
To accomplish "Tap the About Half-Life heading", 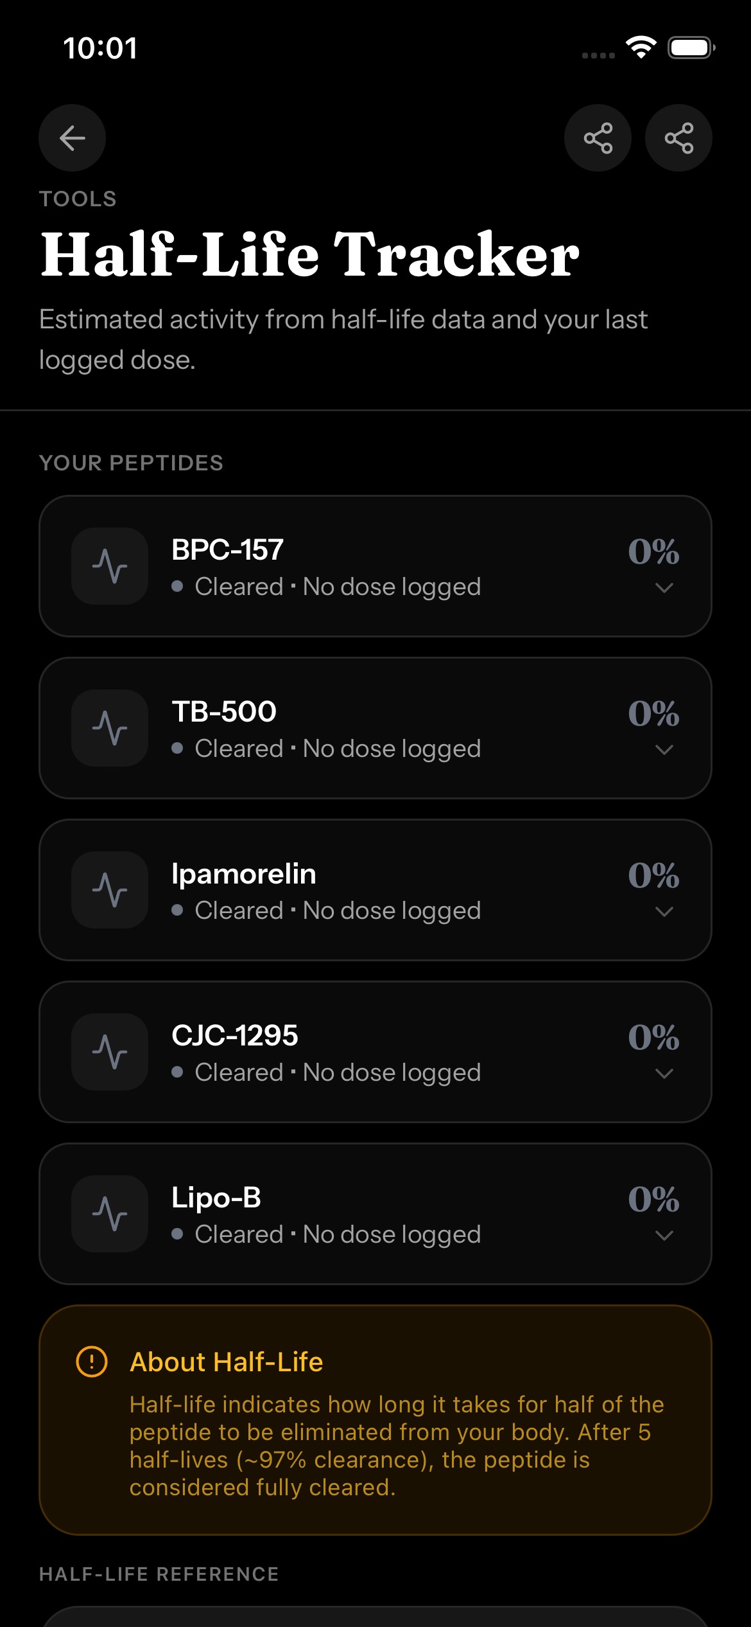I will 227,1362.
